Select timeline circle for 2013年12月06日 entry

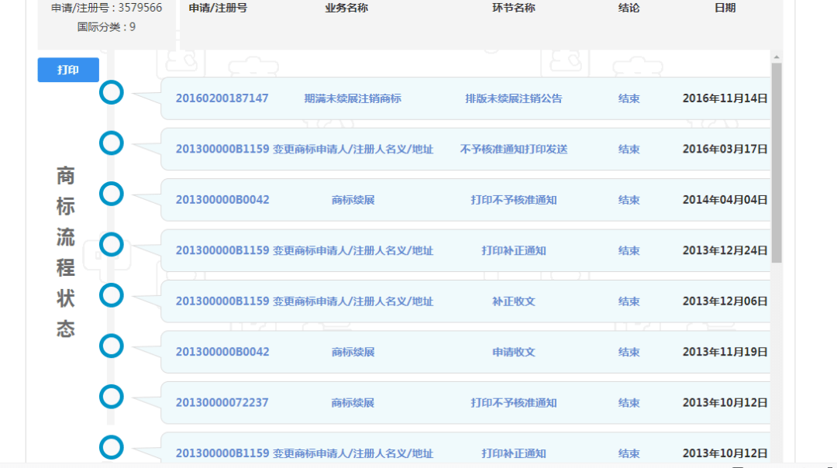[x=112, y=295]
